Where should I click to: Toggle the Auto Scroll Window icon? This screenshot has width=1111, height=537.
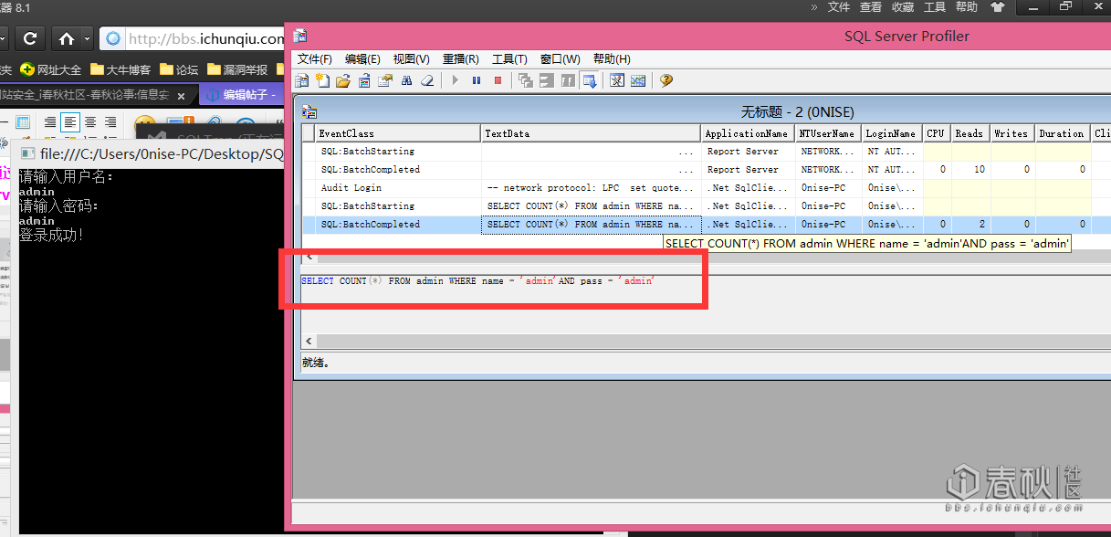point(588,80)
